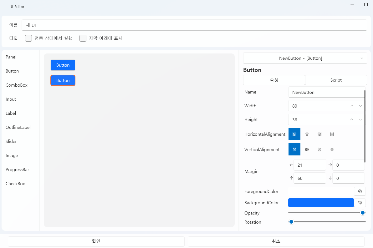
Task: Apply horizontal stretch alignment
Action: [x=332, y=134]
